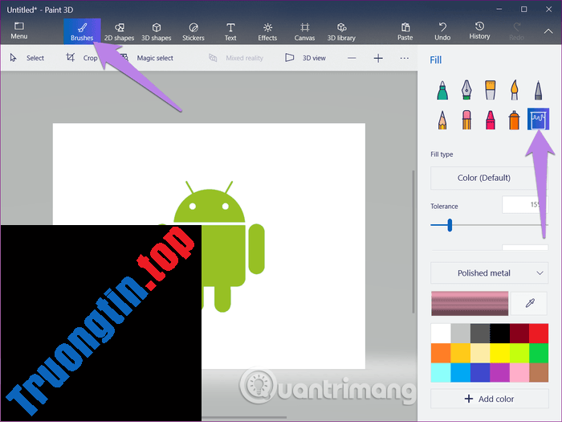
Task: Open Fill type Color (Default) dropdown
Action: (489, 178)
